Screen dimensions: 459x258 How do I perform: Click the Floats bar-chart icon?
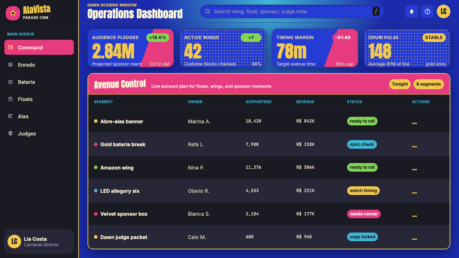click(10, 99)
